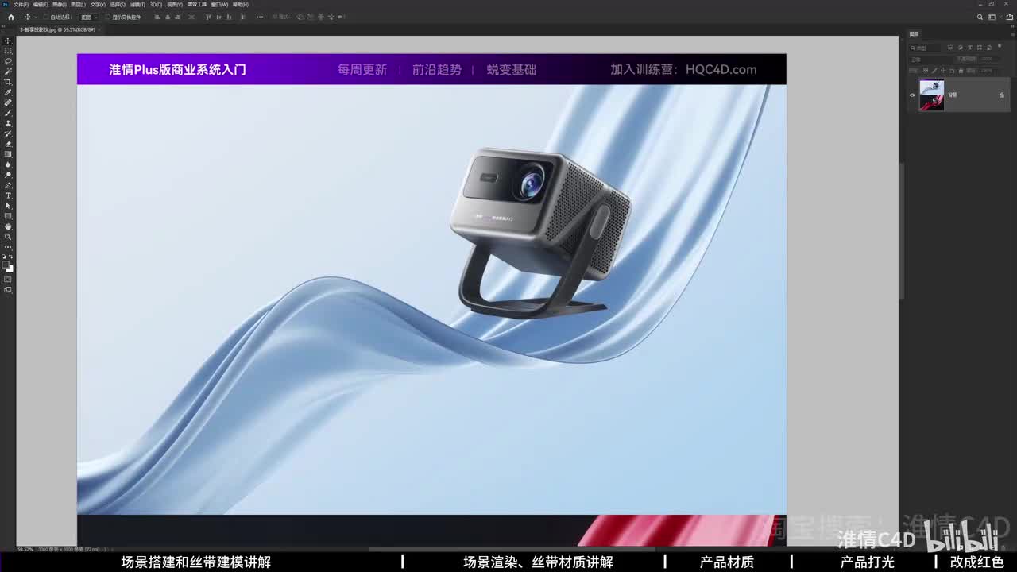Select the Brush tool
This screenshot has width=1017, height=572.
coord(8,113)
